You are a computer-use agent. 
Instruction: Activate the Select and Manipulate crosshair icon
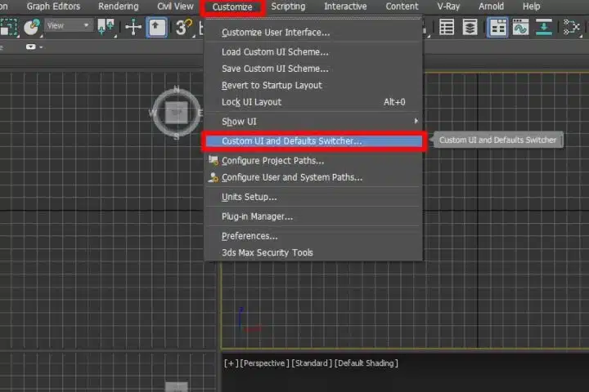(x=133, y=28)
